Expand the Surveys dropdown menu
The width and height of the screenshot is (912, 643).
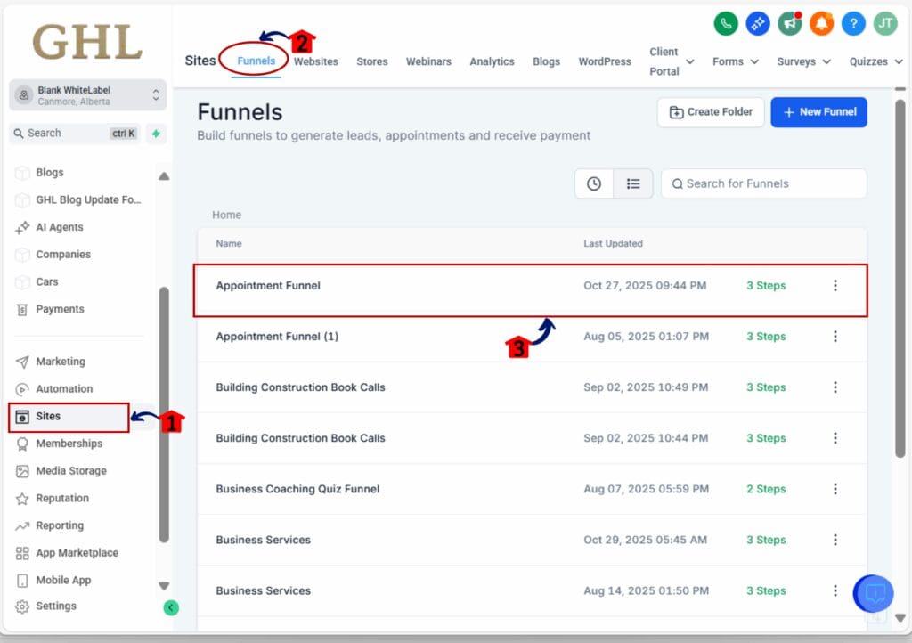pos(803,61)
